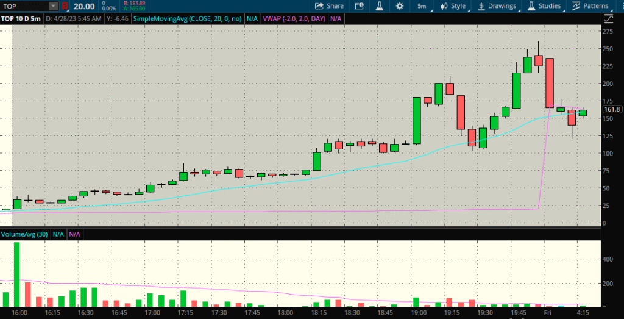Click the tallest green volume bar near 16:00

pos(16,274)
